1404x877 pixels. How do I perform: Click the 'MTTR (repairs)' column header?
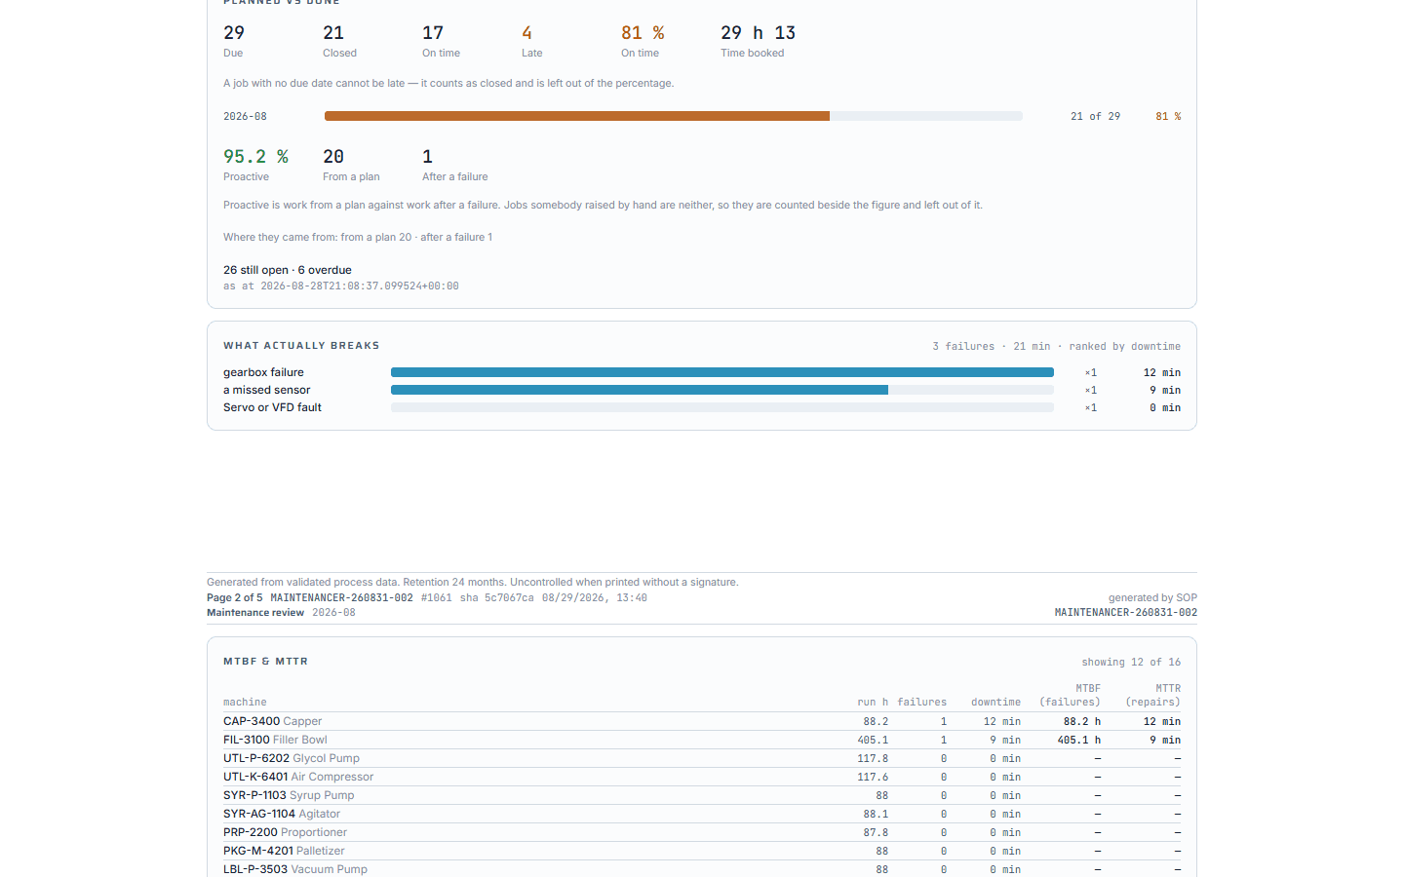coord(1152,695)
